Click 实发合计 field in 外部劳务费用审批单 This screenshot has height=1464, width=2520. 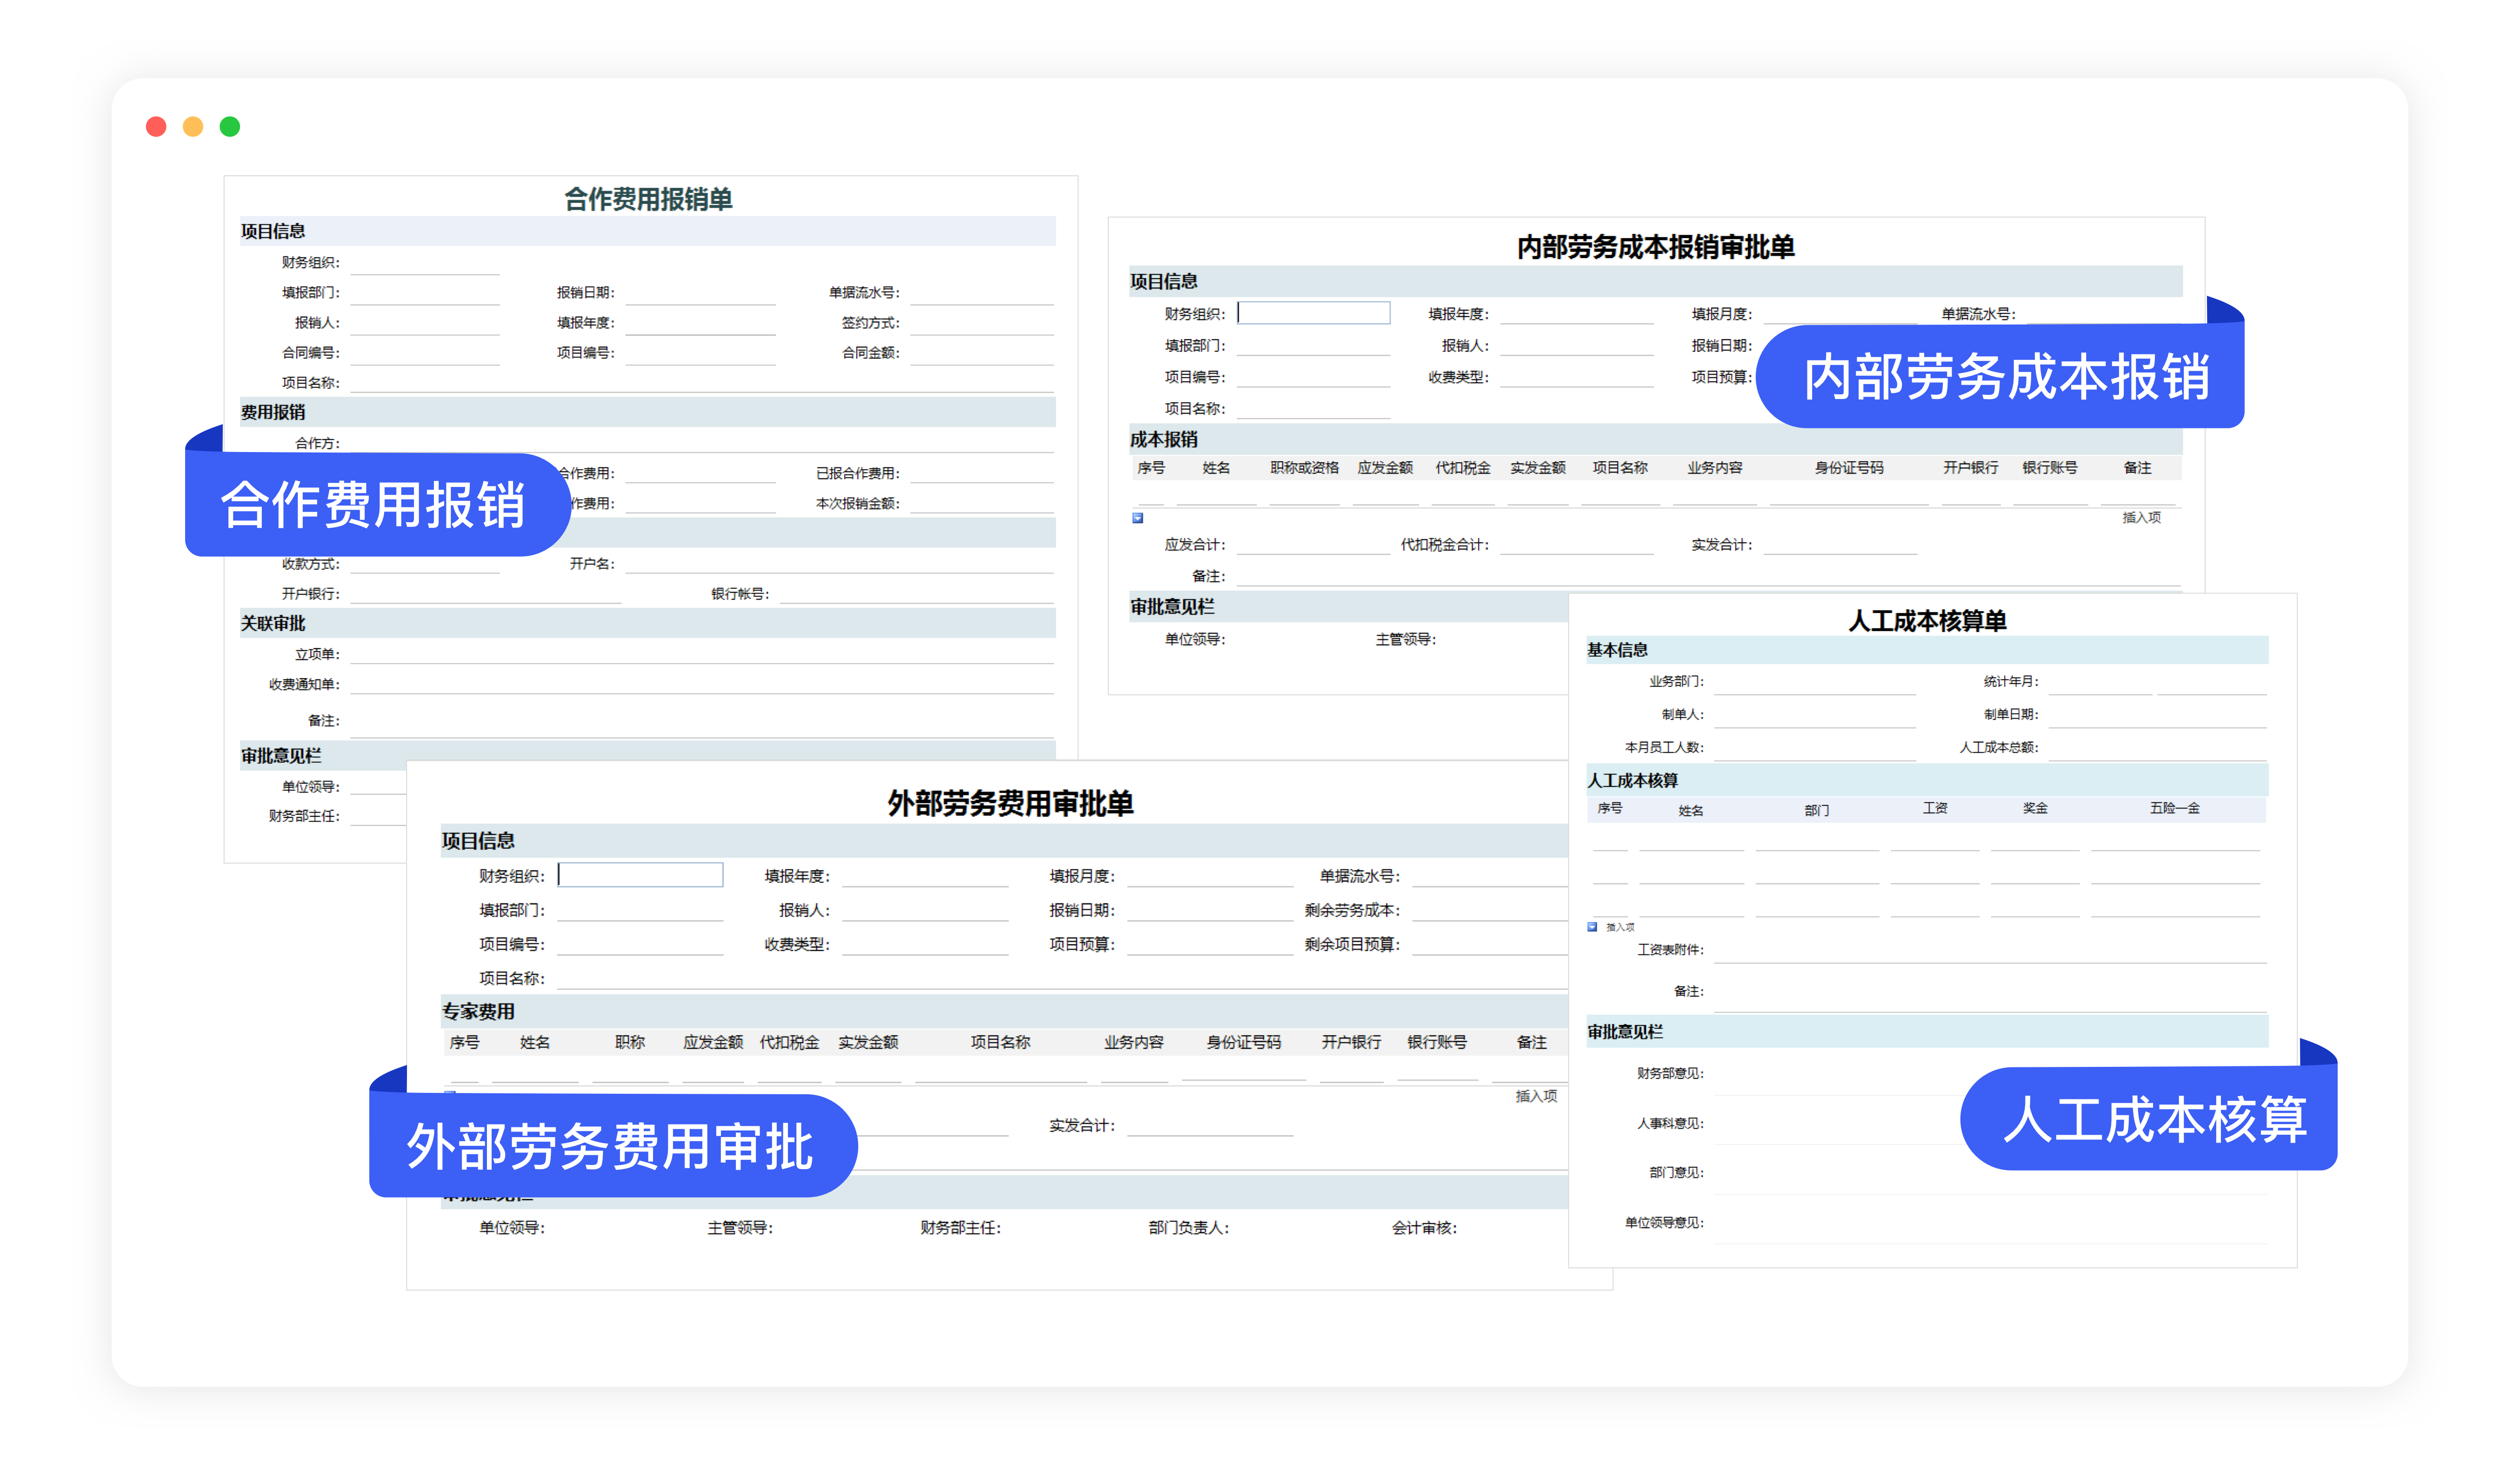[x=1210, y=1125]
